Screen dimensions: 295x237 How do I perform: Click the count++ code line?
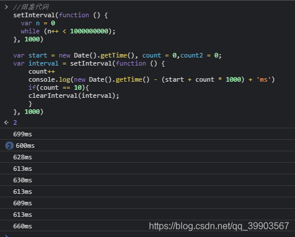[41, 71]
